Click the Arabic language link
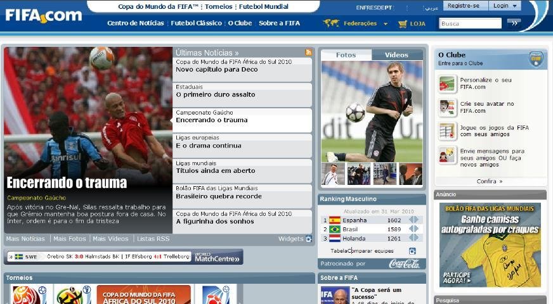 [431, 8]
